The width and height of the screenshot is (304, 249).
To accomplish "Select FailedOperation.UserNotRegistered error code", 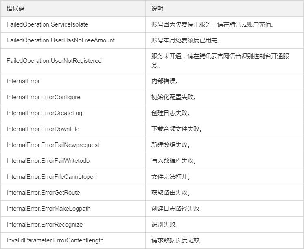I will pos(54,61).
